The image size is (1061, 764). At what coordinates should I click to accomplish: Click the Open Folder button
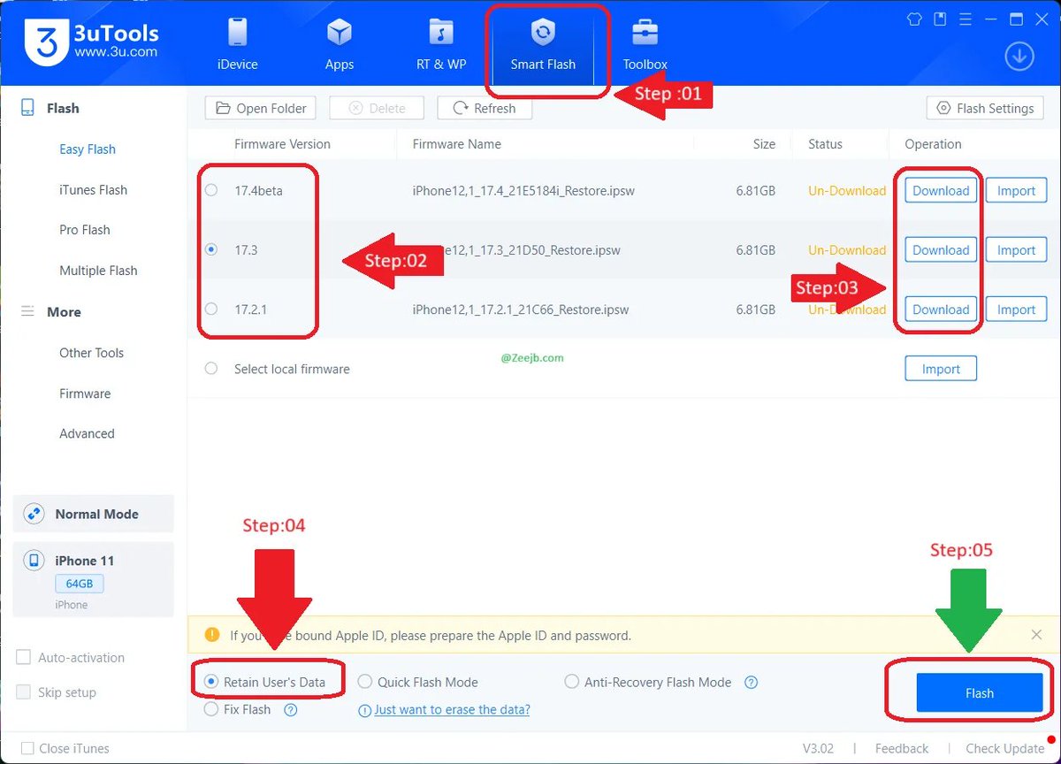click(261, 108)
